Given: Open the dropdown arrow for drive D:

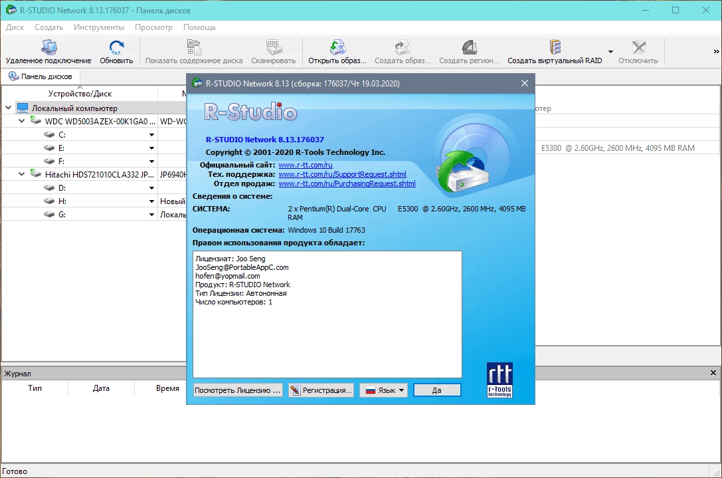Looking at the screenshot, I should [x=151, y=188].
